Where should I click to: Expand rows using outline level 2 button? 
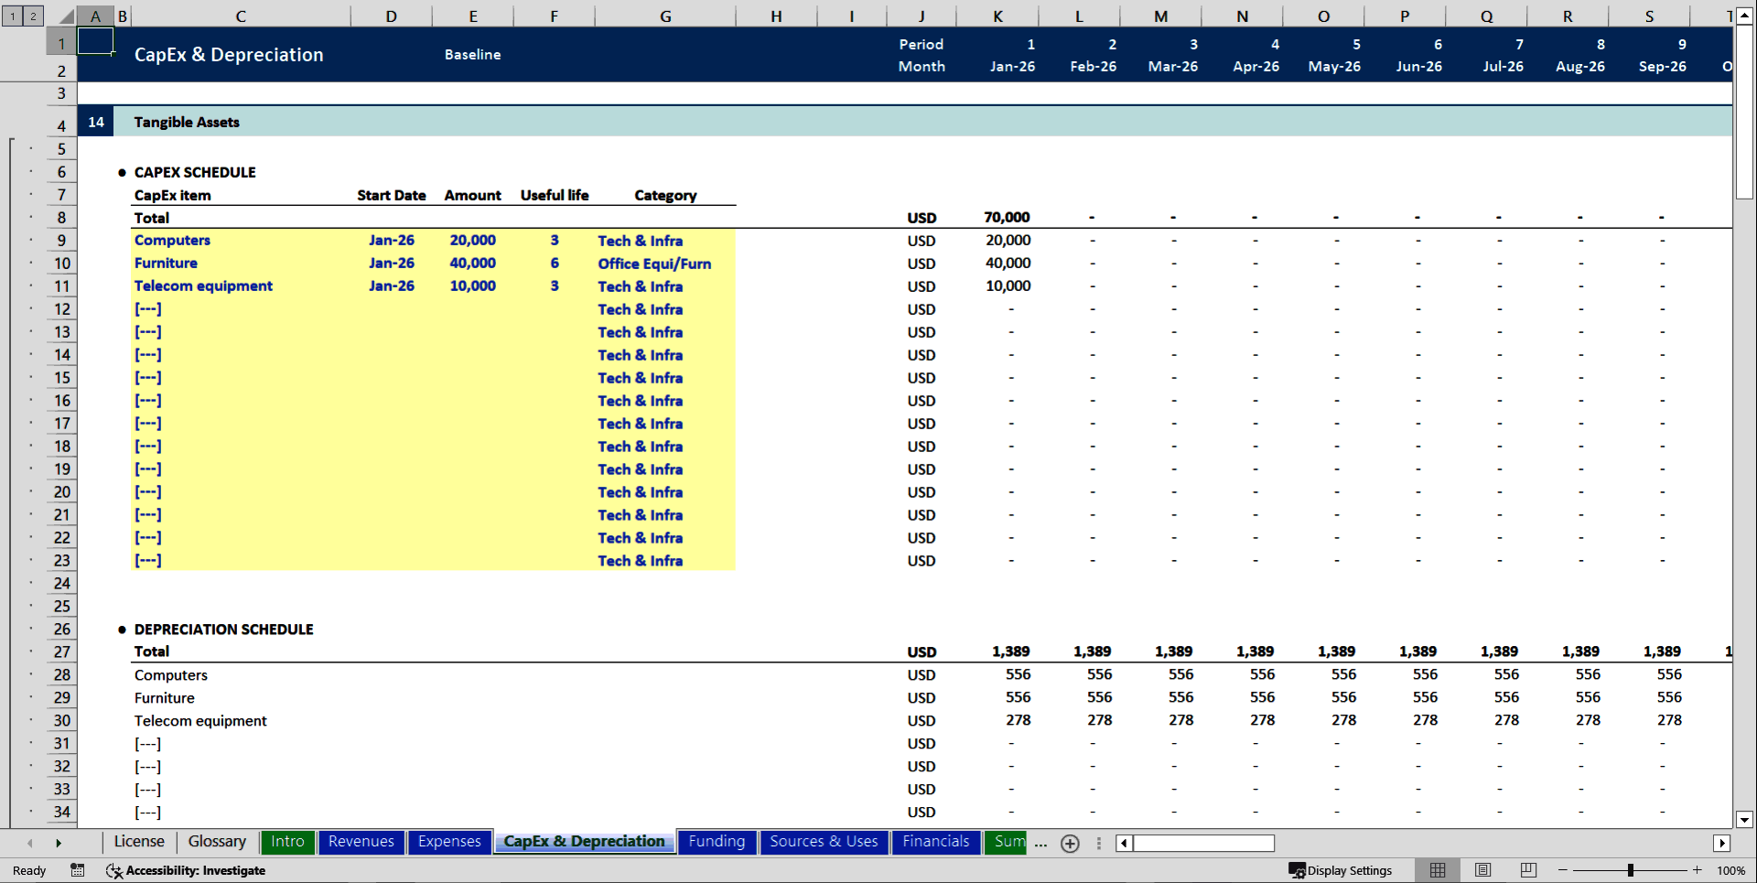[x=32, y=16]
